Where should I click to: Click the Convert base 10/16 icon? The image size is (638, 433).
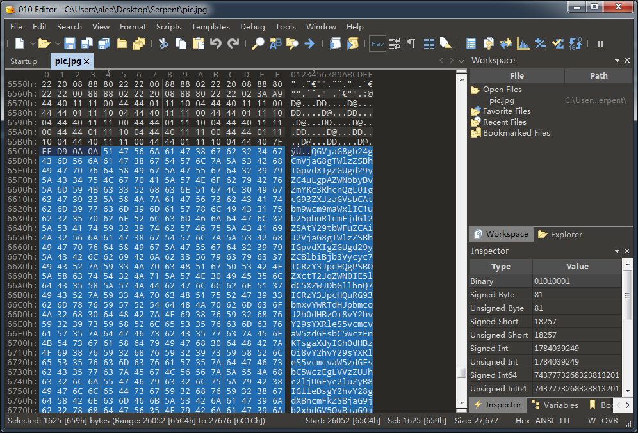(x=575, y=43)
